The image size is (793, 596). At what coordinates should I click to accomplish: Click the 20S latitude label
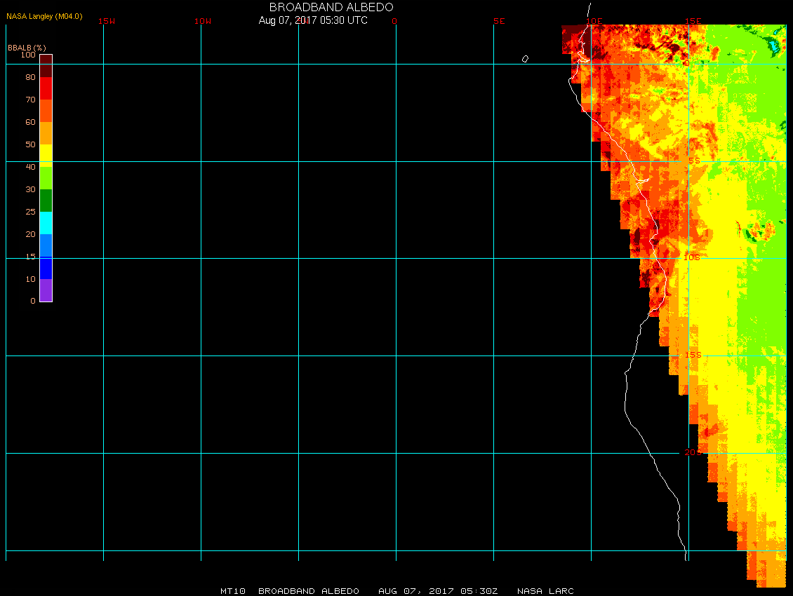(693, 452)
